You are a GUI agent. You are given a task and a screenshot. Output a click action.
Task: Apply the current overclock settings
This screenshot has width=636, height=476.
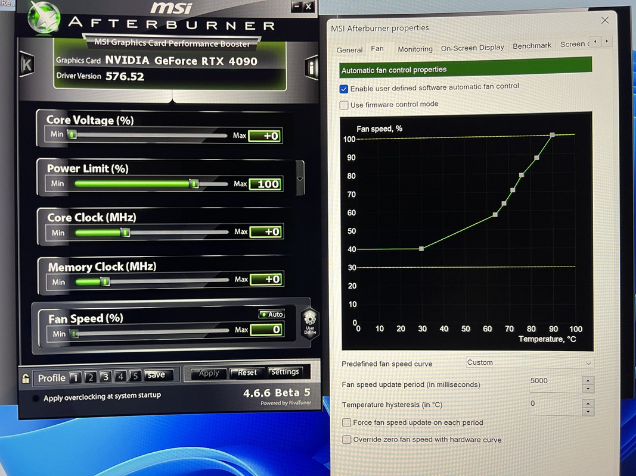pyautogui.click(x=209, y=373)
